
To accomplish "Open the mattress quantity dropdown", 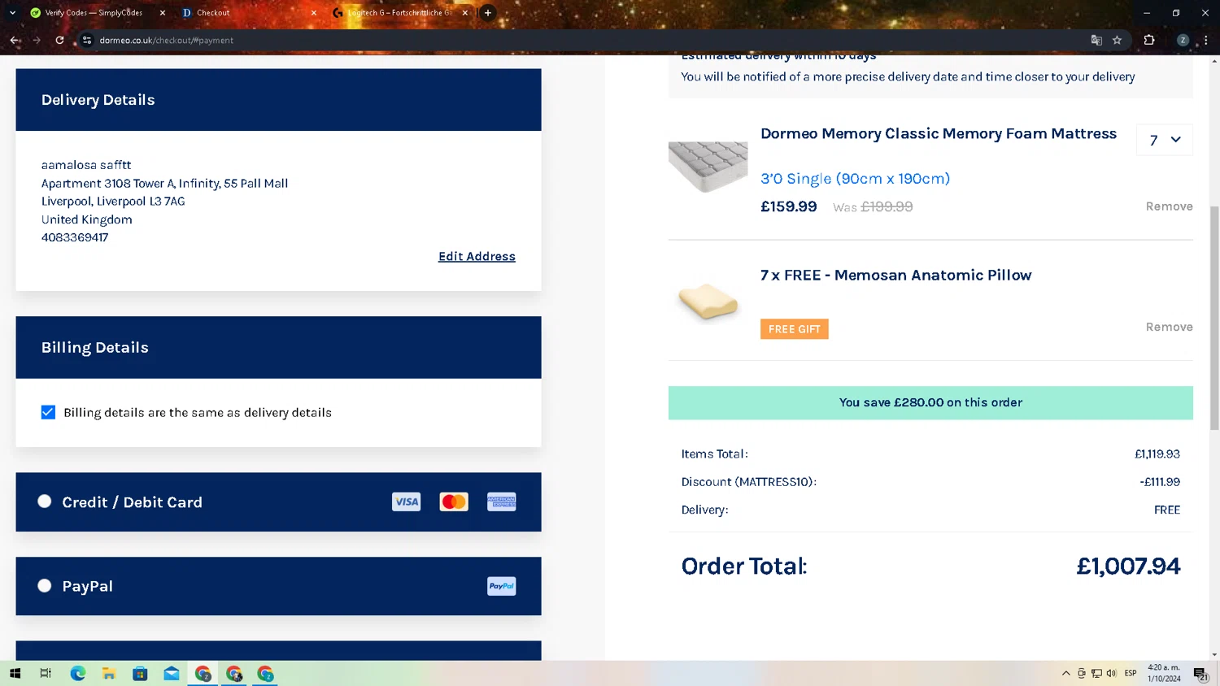I will 1165,140.
